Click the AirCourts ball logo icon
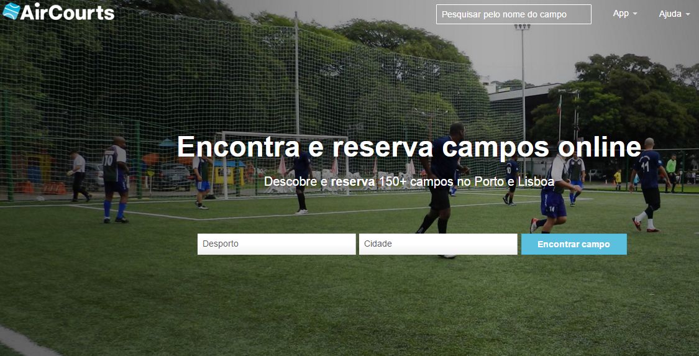The width and height of the screenshot is (699, 356). (x=11, y=12)
